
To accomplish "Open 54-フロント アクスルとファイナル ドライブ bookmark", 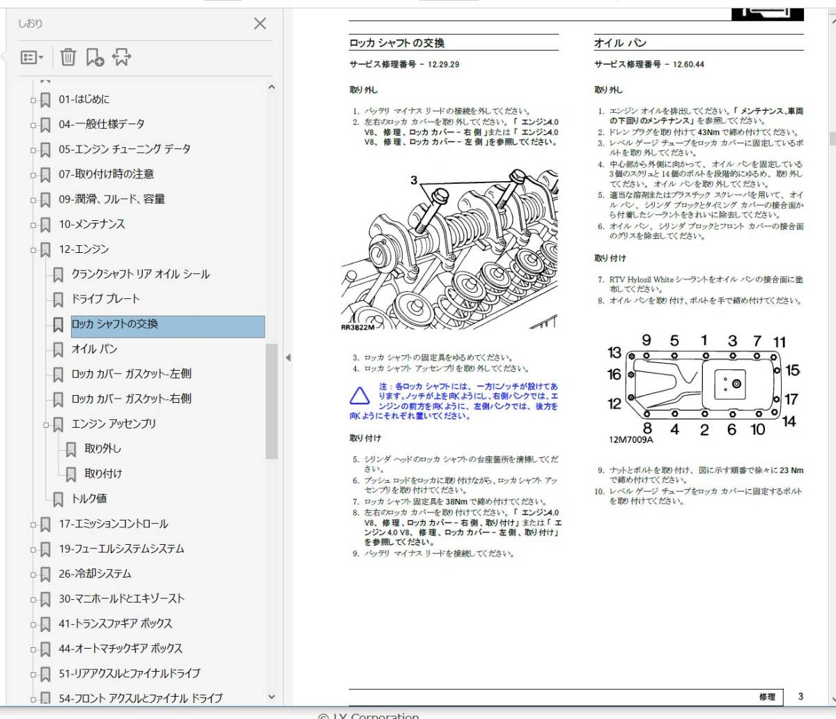I will click(140, 698).
